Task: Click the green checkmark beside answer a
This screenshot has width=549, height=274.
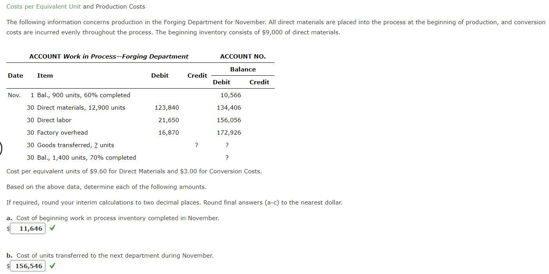Action: coord(52,228)
